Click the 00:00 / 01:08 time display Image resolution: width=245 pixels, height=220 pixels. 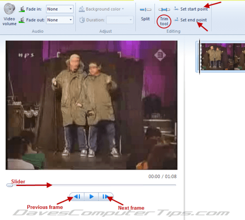coord(162,177)
